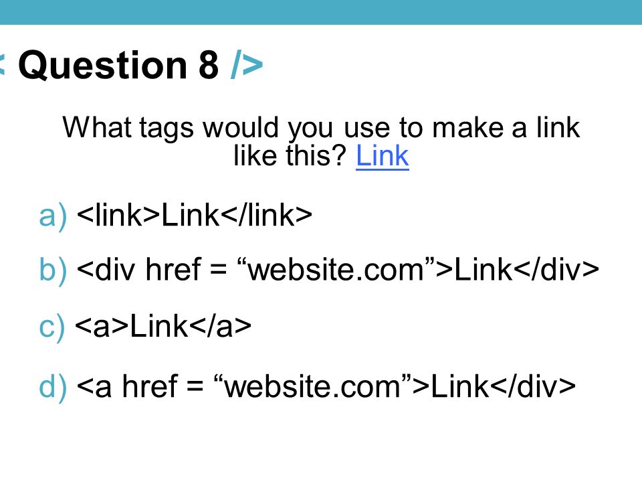Viewport: 642px width, 482px height.
Task: Select the teal "c)" option letter
Action: [51, 327]
